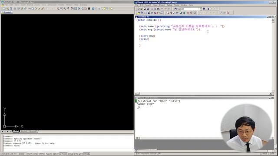Open Tools menu in Visual LISP window
Screen dimensions: 278x156
tap(176, 5)
